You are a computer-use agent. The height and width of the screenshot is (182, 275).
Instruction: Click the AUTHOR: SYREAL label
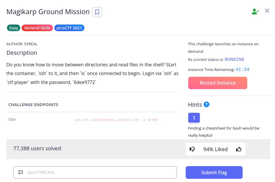tap(22, 44)
